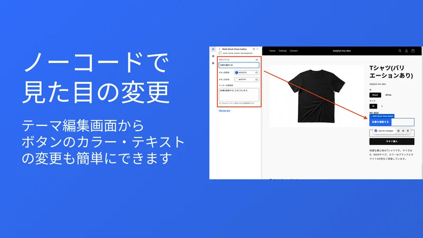The image size is (423, 238).
Task: Click the helpful-inc-dev store title
Action: [x=342, y=51]
